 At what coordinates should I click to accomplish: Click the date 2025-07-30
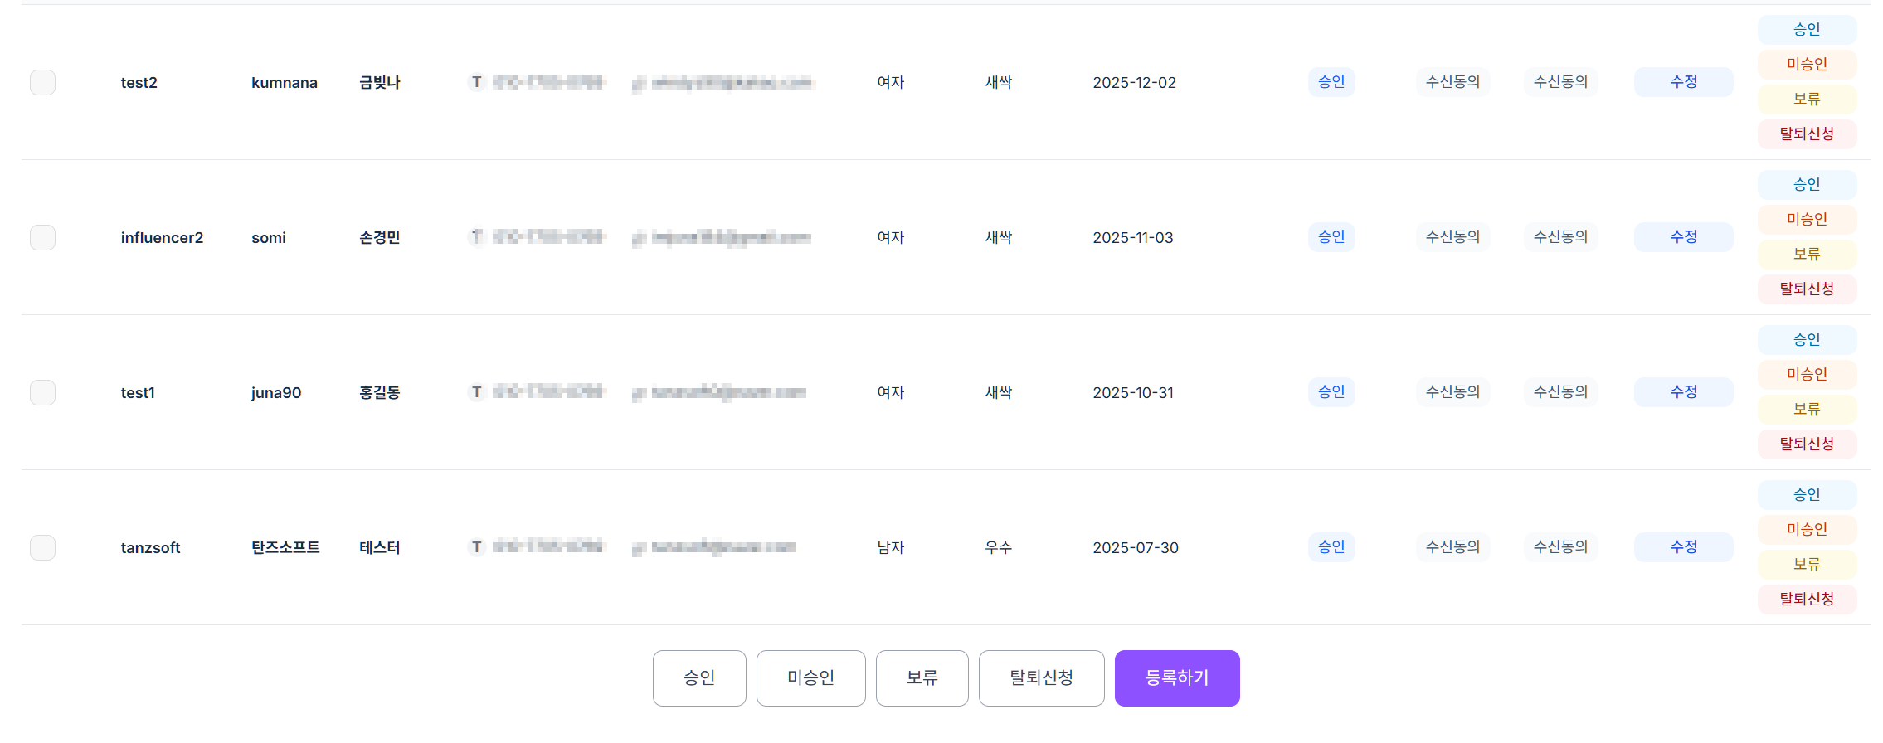[x=1136, y=548]
